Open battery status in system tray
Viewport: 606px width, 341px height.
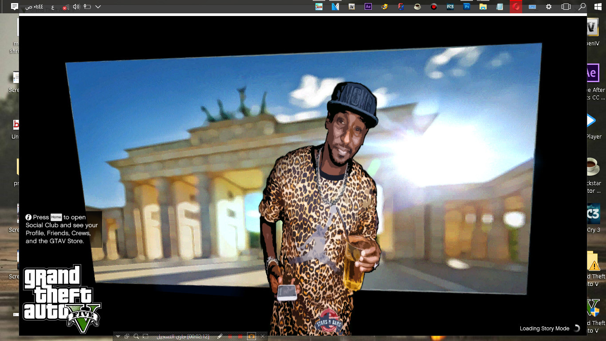pyautogui.click(x=87, y=7)
